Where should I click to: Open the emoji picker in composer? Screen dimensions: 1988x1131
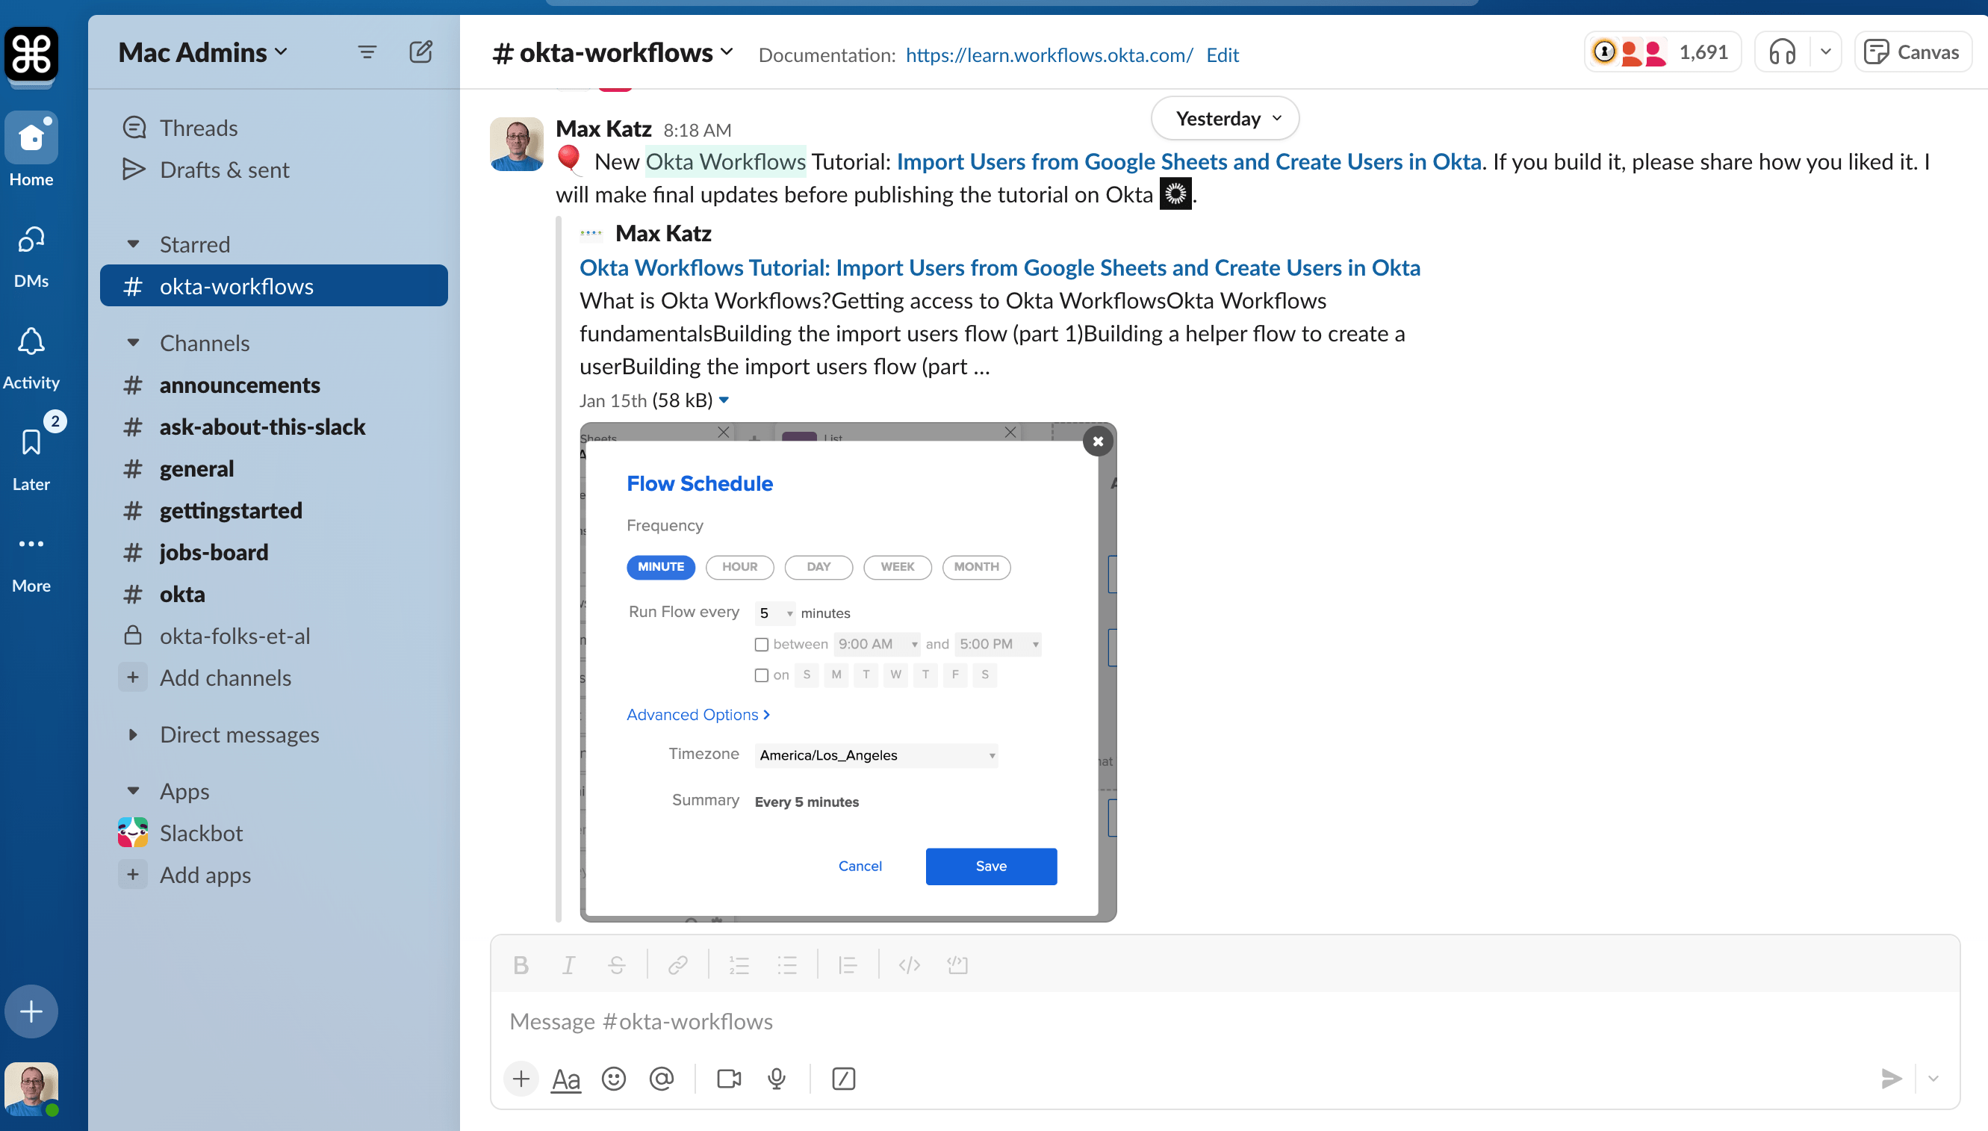pos(613,1078)
